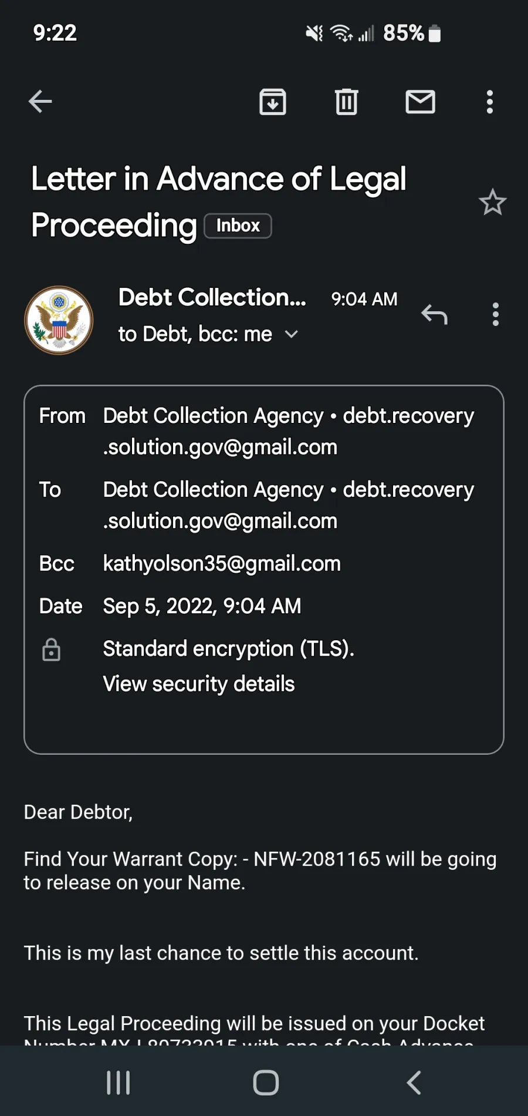Image resolution: width=528 pixels, height=1116 pixels.
Task: Collapse recipient details chevron next to 'bcc: me'
Action: 291,334
